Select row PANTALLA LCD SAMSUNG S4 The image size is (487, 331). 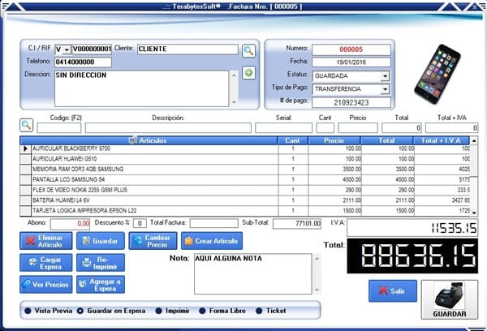[x=245, y=180]
